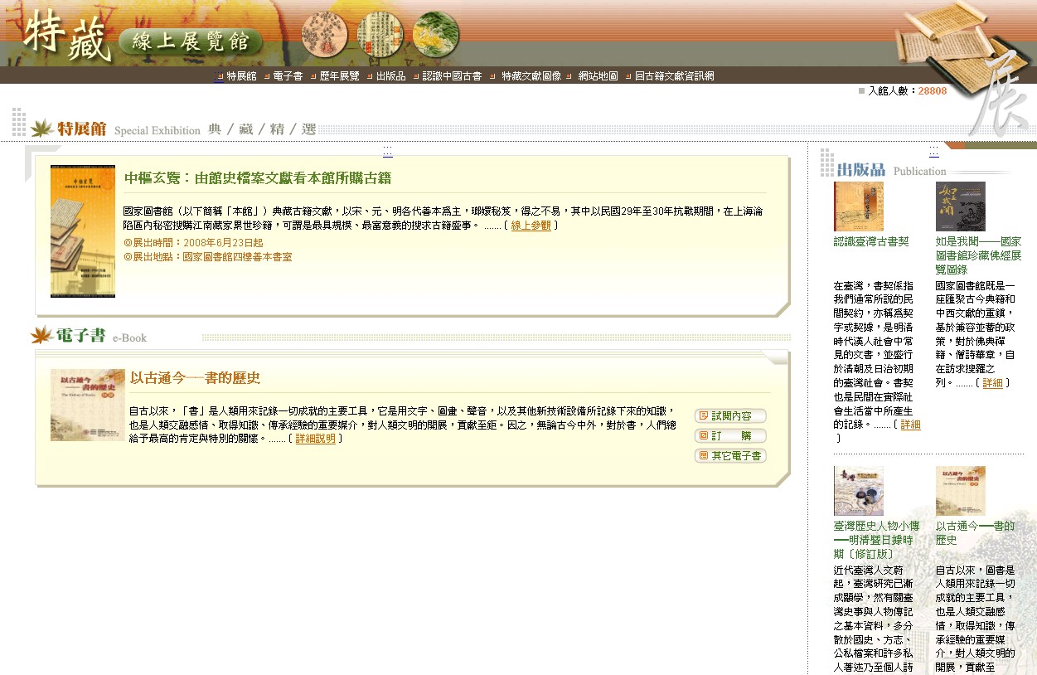Open the 中樞玄覽 exhibition cover thumbnail
1037x675 pixels.
coord(83,231)
